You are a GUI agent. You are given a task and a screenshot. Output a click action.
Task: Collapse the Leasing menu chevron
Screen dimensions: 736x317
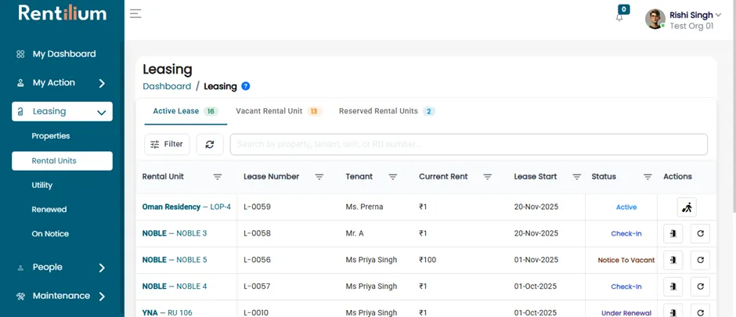coord(101,113)
